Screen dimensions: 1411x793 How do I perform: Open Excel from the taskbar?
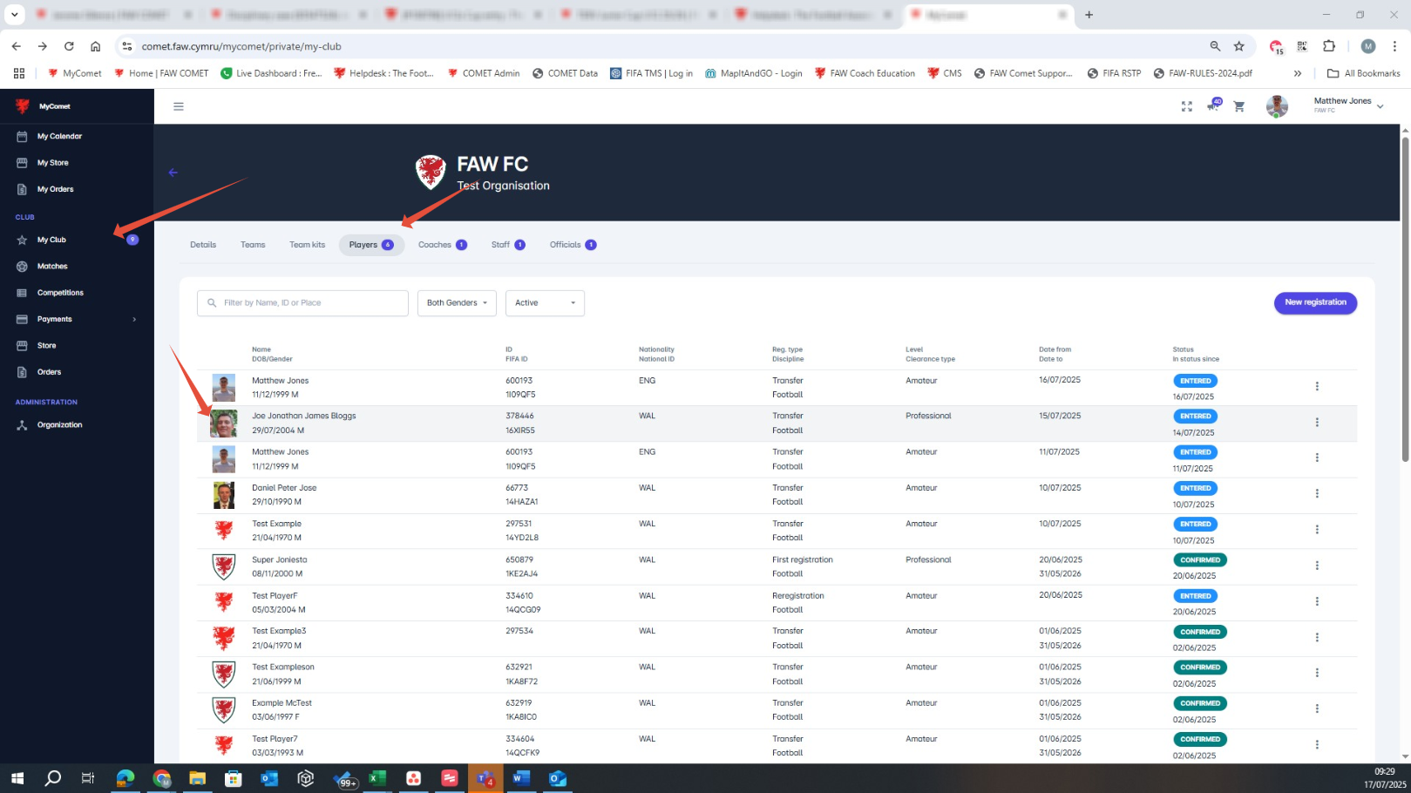click(x=376, y=778)
